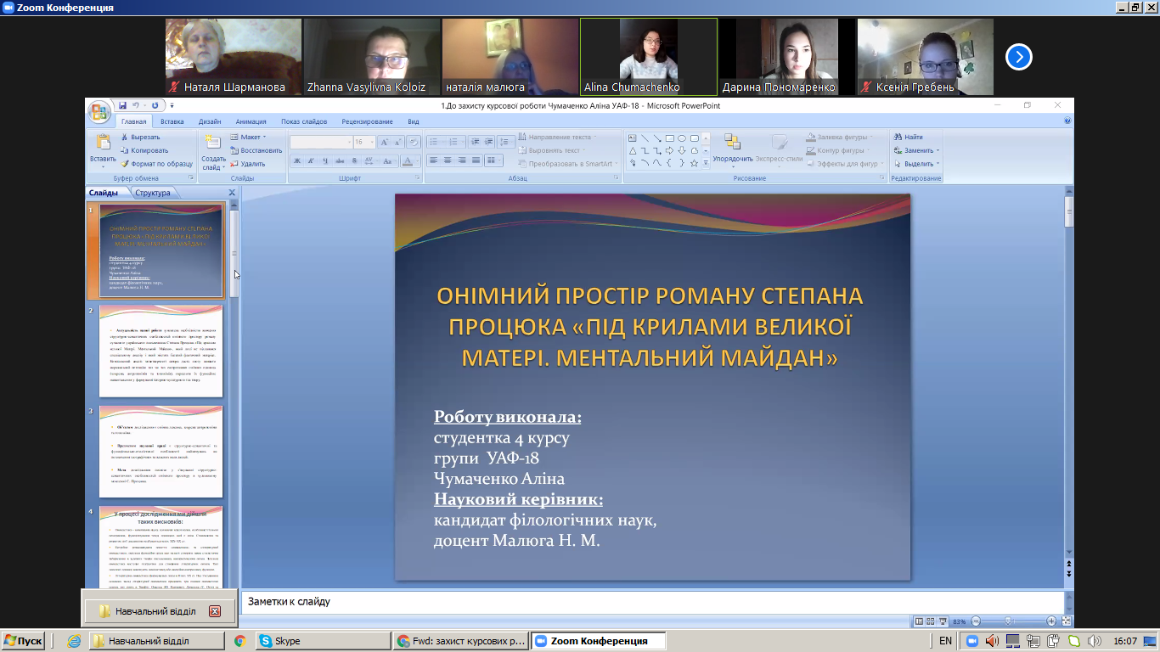Click the next participants arrow in Zoom

click(1018, 57)
